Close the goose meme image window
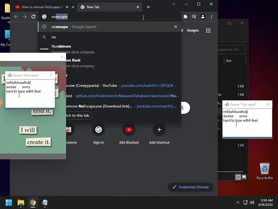 (62, 57)
